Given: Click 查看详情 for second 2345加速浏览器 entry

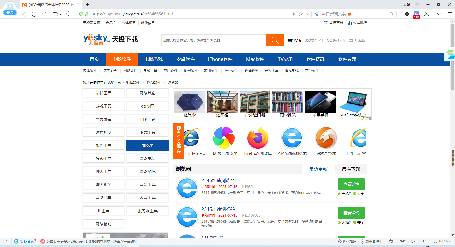Looking at the screenshot, I should tap(351, 213).
